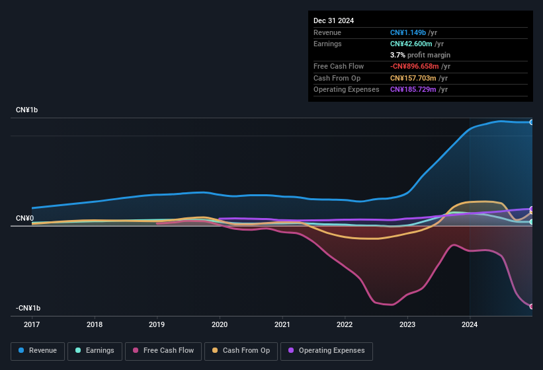Click the CN¥1b y-axis label

coord(26,110)
